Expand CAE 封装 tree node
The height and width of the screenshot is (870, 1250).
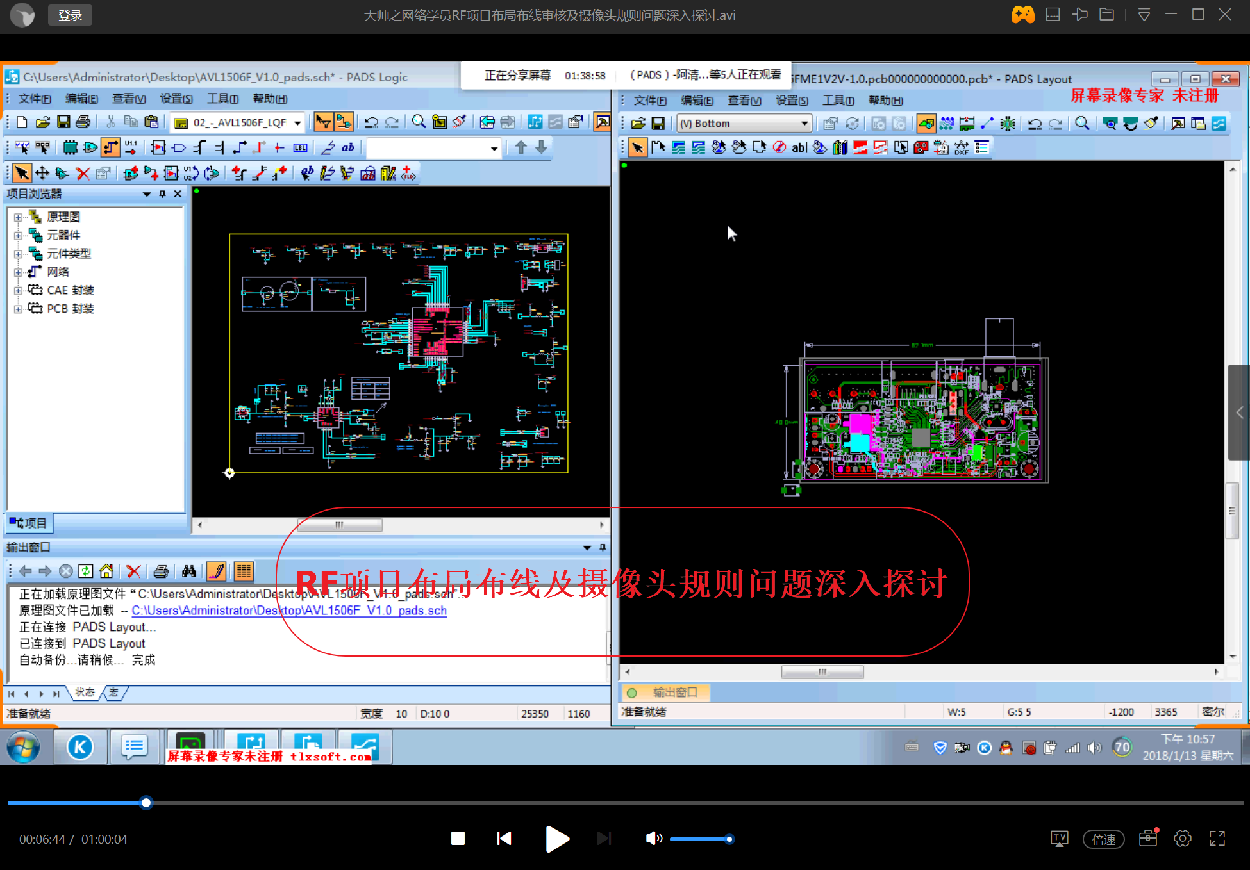pos(18,291)
